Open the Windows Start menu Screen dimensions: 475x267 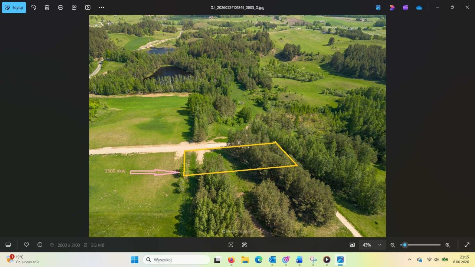(135, 260)
